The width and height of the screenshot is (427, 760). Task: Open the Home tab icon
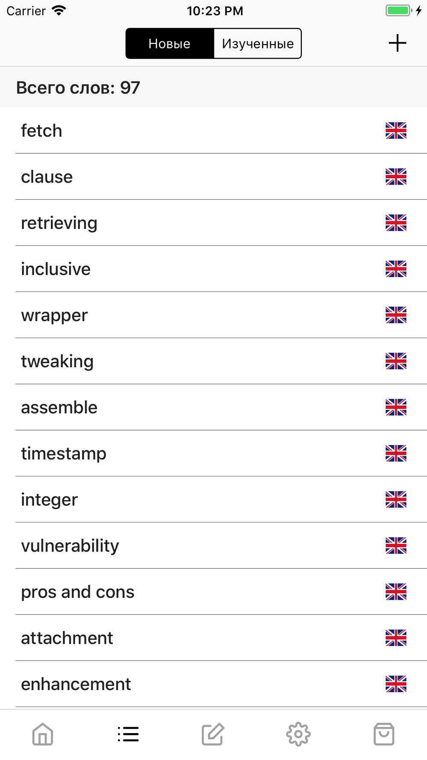pos(43,734)
